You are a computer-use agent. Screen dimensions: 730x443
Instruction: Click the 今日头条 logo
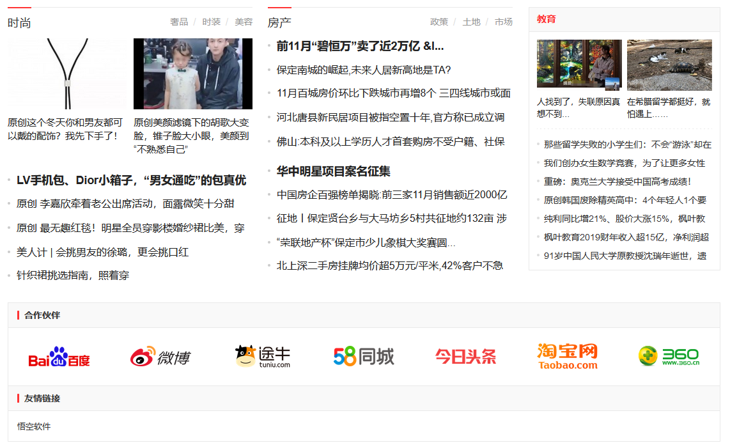465,357
